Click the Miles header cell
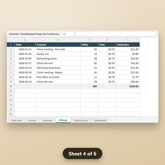The width and height of the screenshot is (165, 165). coord(89,45)
